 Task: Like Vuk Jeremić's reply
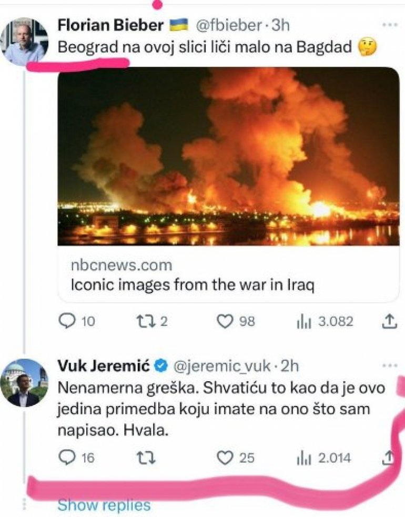point(225,458)
